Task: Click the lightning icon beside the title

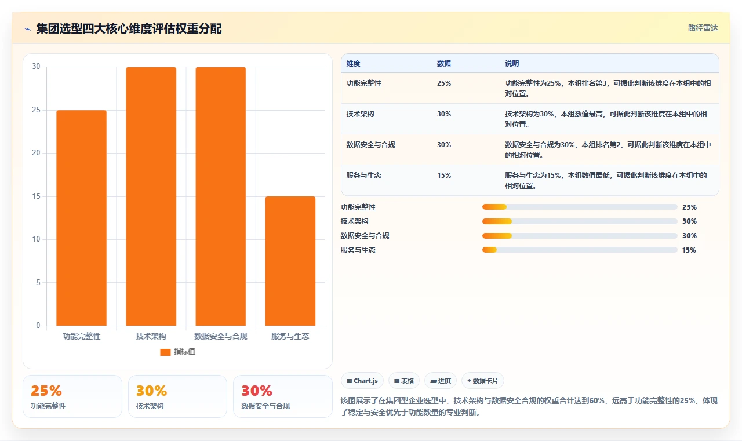Action: click(27, 29)
